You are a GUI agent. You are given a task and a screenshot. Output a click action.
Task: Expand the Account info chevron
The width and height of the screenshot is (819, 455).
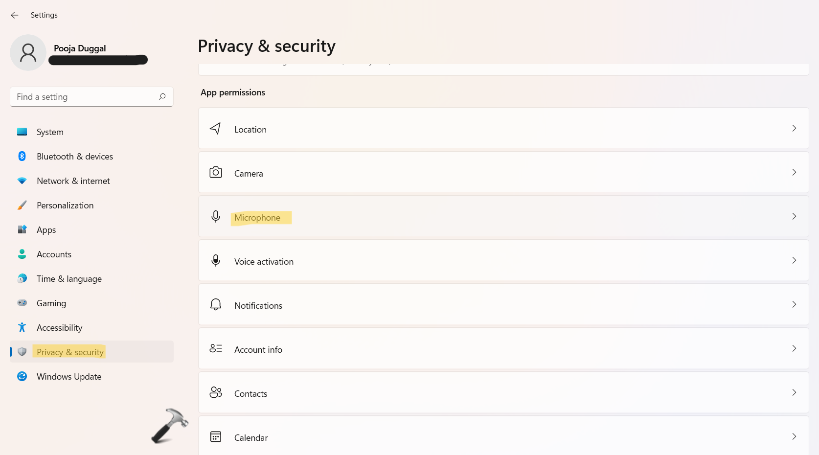click(x=794, y=349)
